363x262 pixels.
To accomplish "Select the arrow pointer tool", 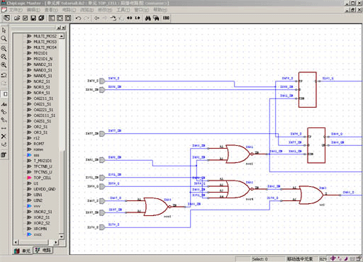I will (4, 30).
